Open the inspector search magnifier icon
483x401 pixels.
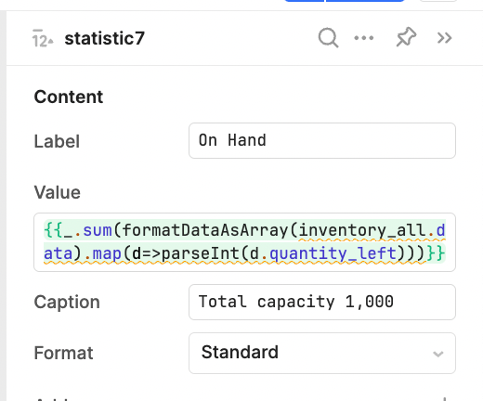(x=328, y=38)
